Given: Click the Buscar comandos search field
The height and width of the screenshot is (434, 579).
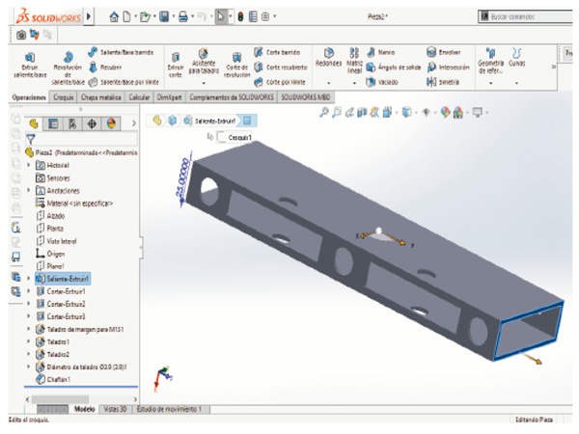Looking at the screenshot, I should [526, 16].
